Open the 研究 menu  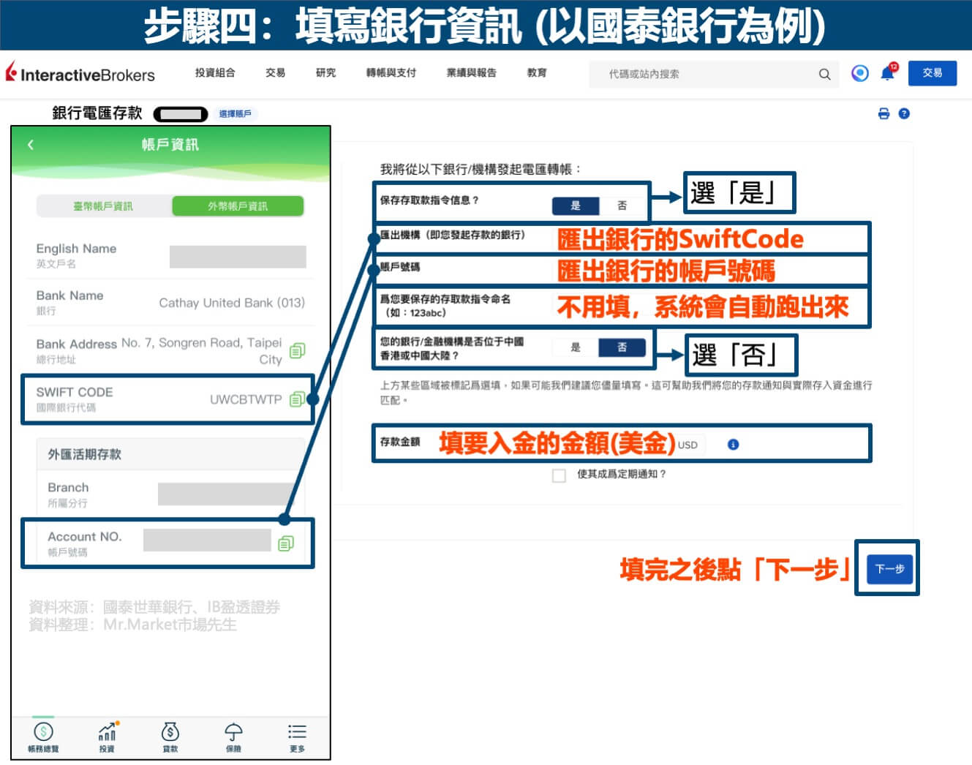point(325,72)
